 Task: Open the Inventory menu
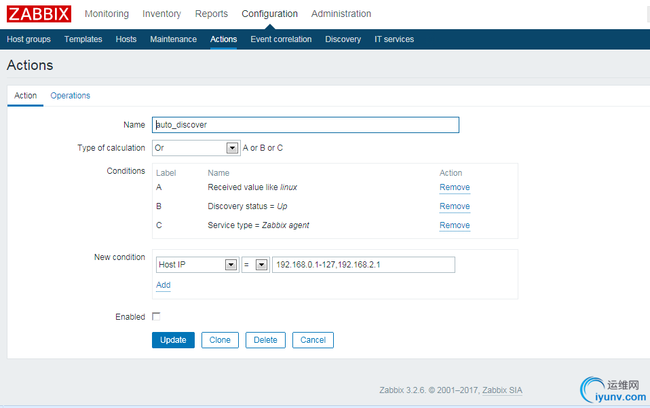[161, 14]
